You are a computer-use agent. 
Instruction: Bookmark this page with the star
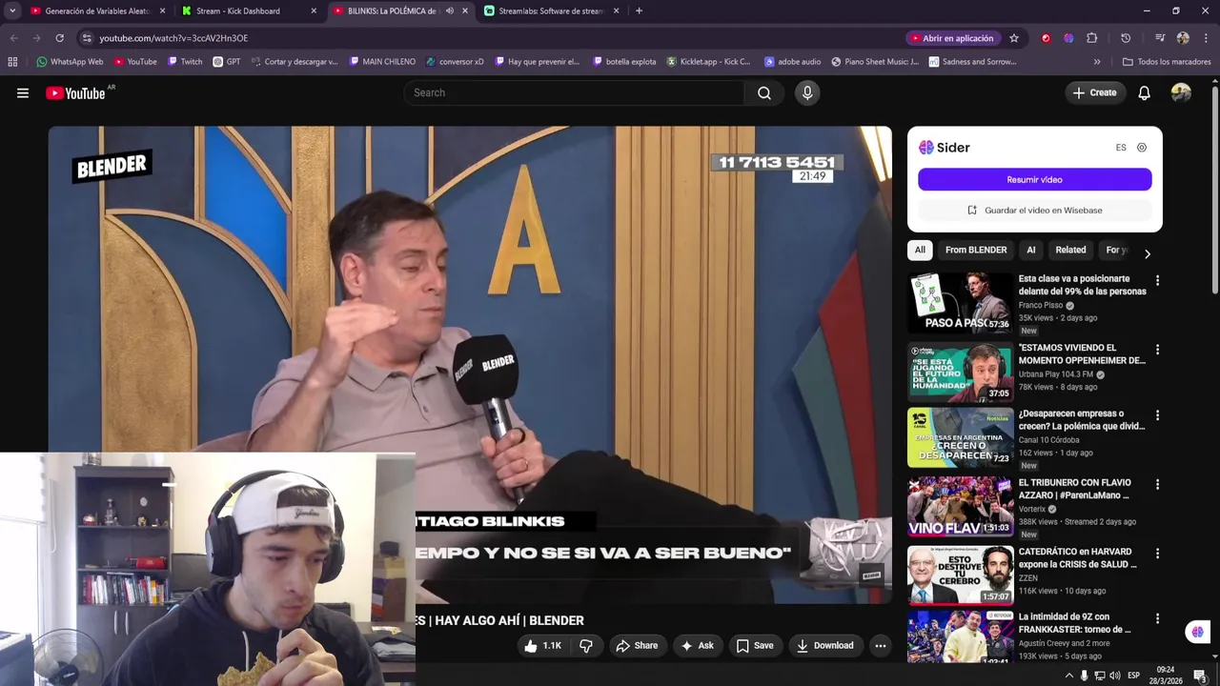[x=1014, y=38]
